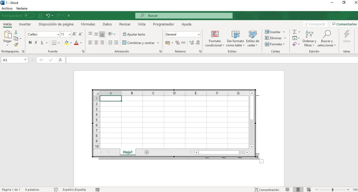Click the select-all corner of the embedded sheet
The height and width of the screenshot is (192, 358).
97,93
